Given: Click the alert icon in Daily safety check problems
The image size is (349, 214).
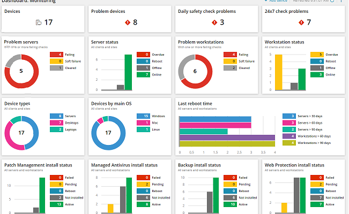Looking at the screenshot, I should click(x=214, y=22).
